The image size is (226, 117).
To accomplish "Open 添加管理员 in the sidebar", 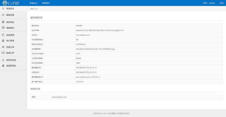I will (x=11, y=66).
